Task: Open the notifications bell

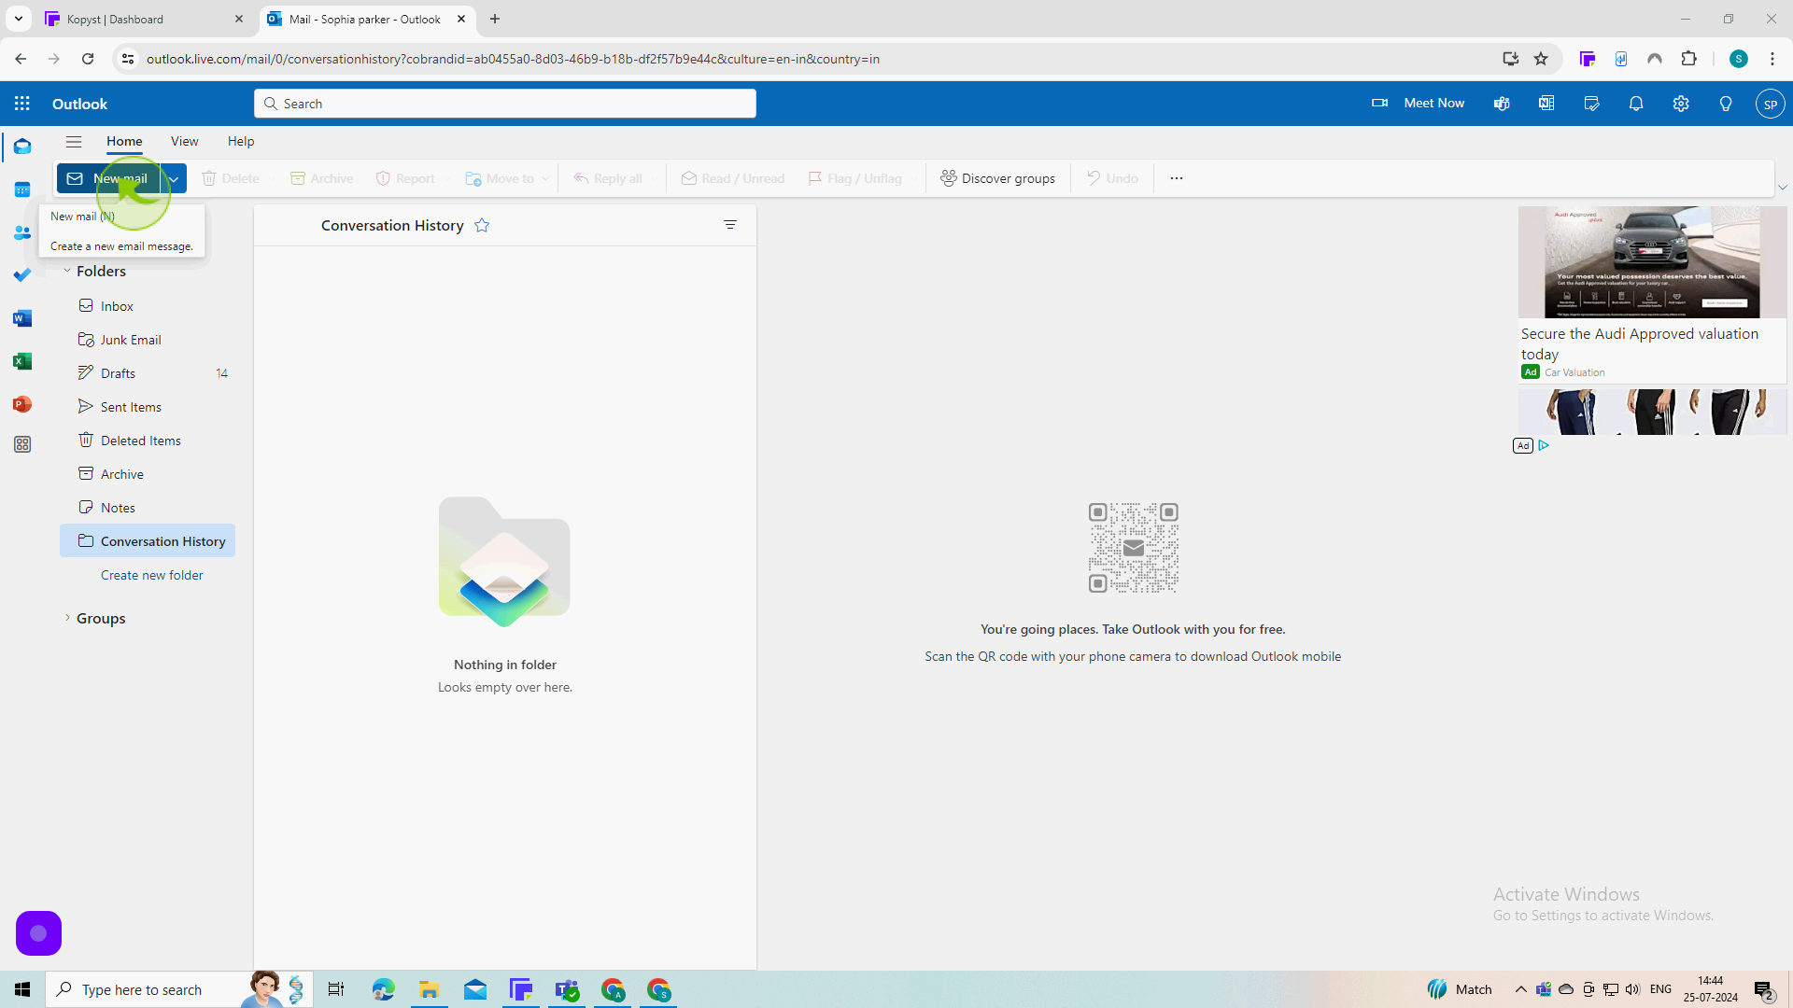Action: pos(1636,104)
